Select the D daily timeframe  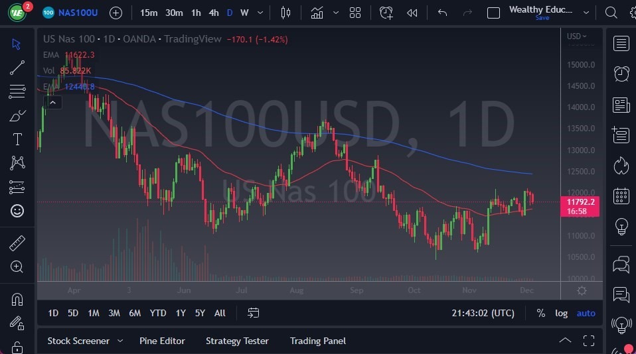pos(230,13)
